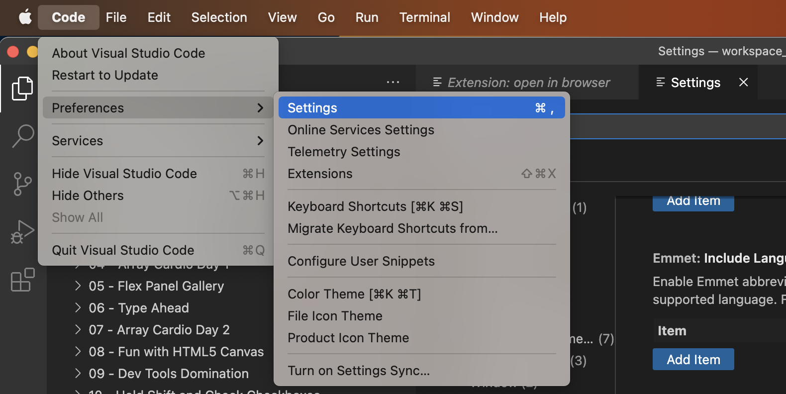Open the Run and Debug view
This screenshot has width=786, height=394.
(22, 232)
